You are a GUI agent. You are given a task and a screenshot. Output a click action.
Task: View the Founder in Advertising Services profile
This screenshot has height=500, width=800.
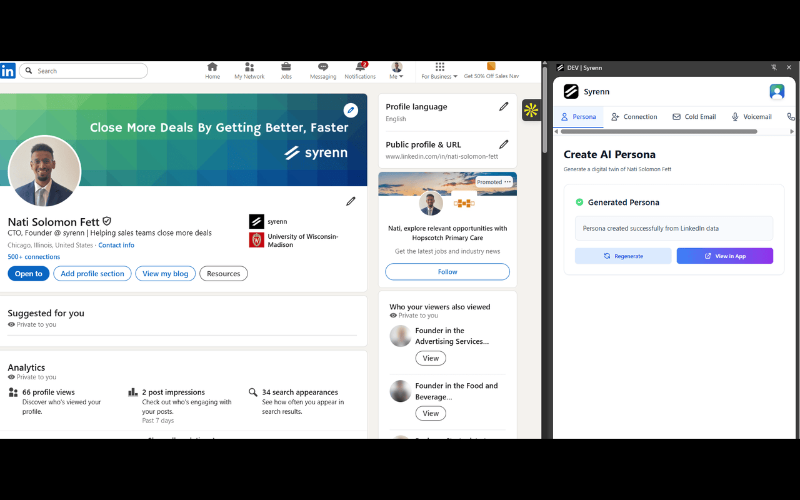click(431, 358)
